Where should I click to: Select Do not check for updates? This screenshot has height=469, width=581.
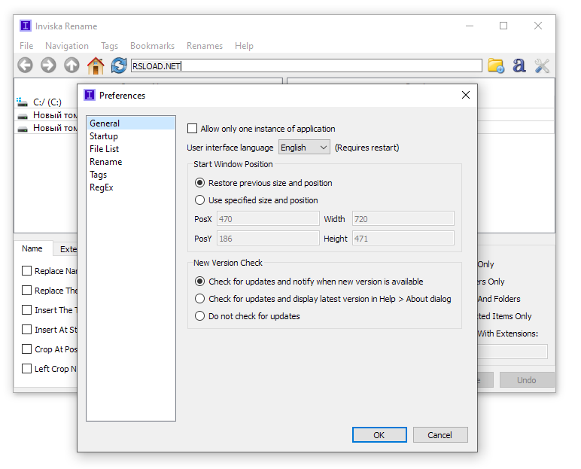199,316
